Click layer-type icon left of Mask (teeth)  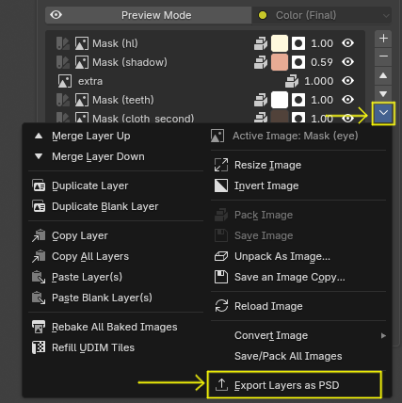click(63, 100)
